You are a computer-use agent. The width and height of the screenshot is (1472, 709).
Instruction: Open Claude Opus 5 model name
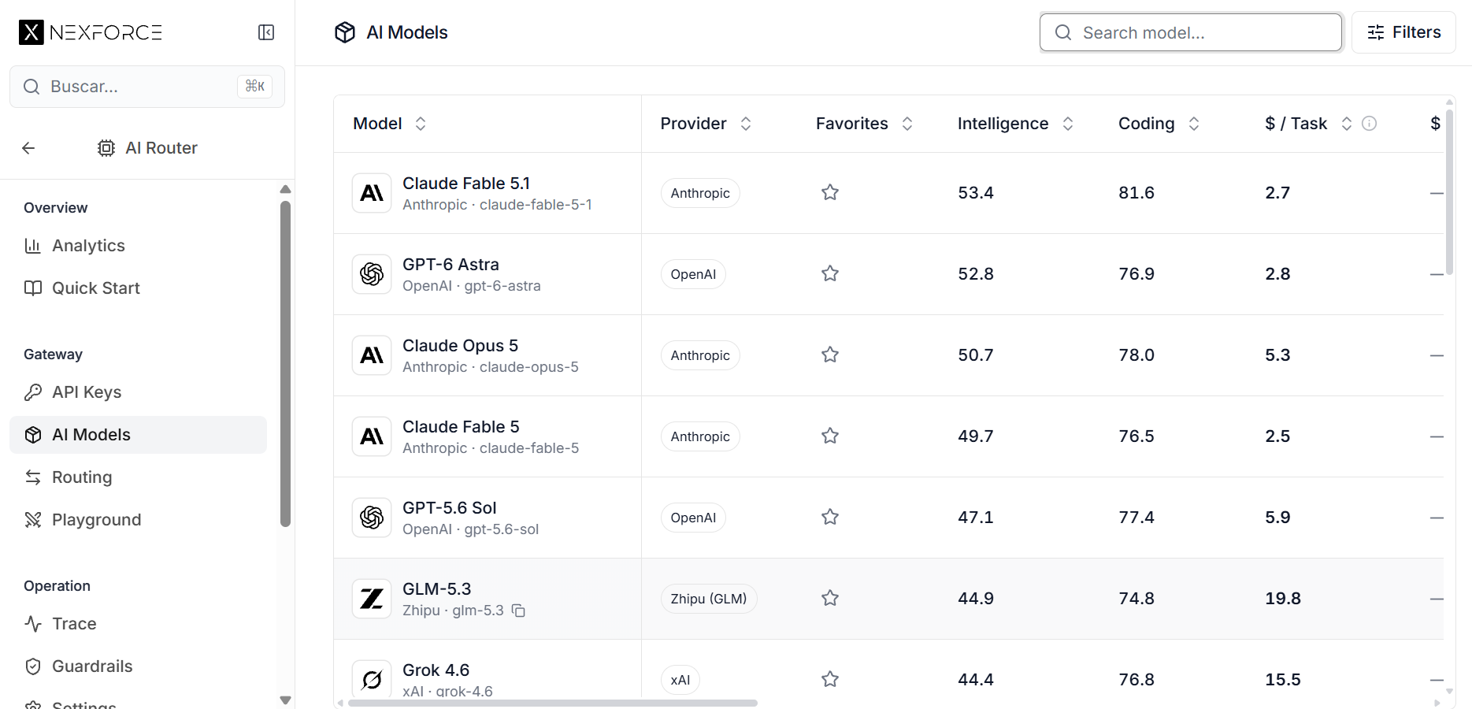(x=461, y=346)
